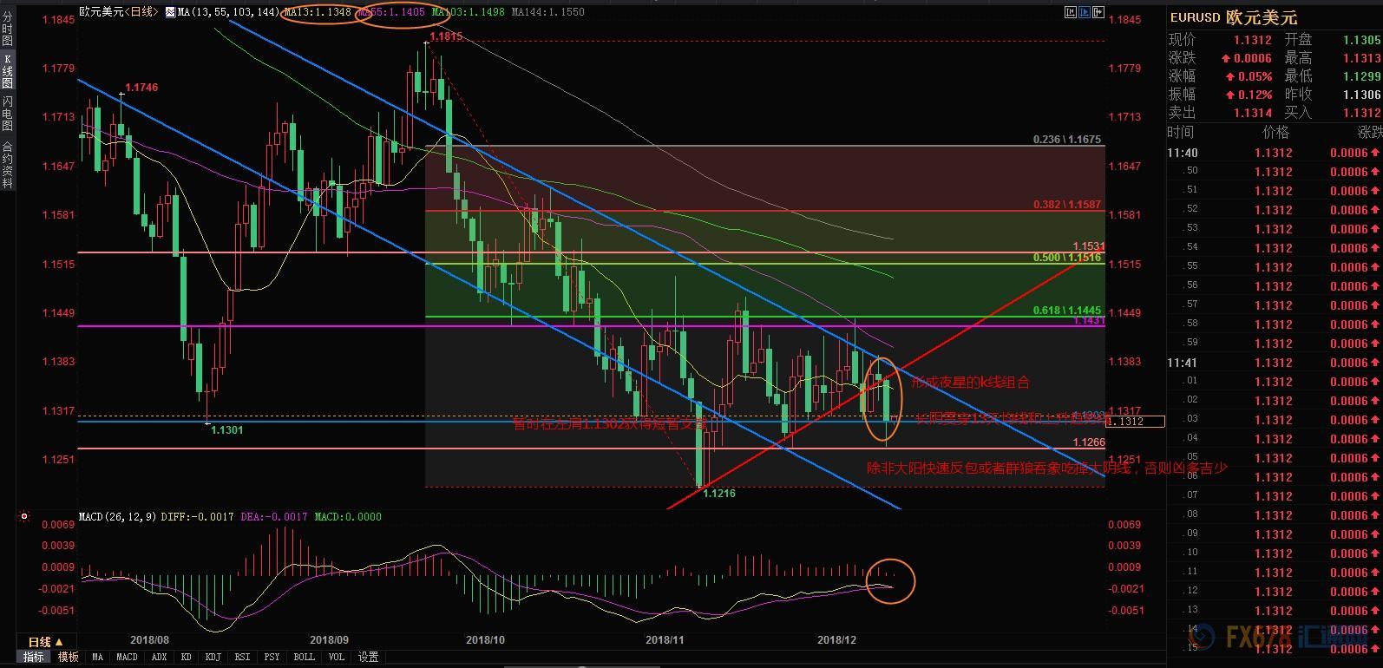1383x668 pixels.
Task: Select the 指标 tab at bottom
Action: [34, 658]
